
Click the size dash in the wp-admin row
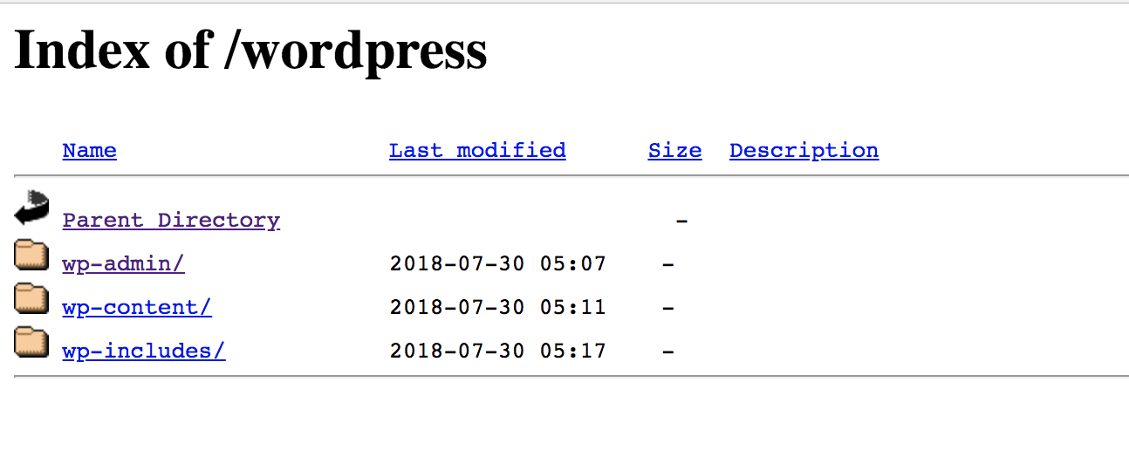tap(668, 264)
